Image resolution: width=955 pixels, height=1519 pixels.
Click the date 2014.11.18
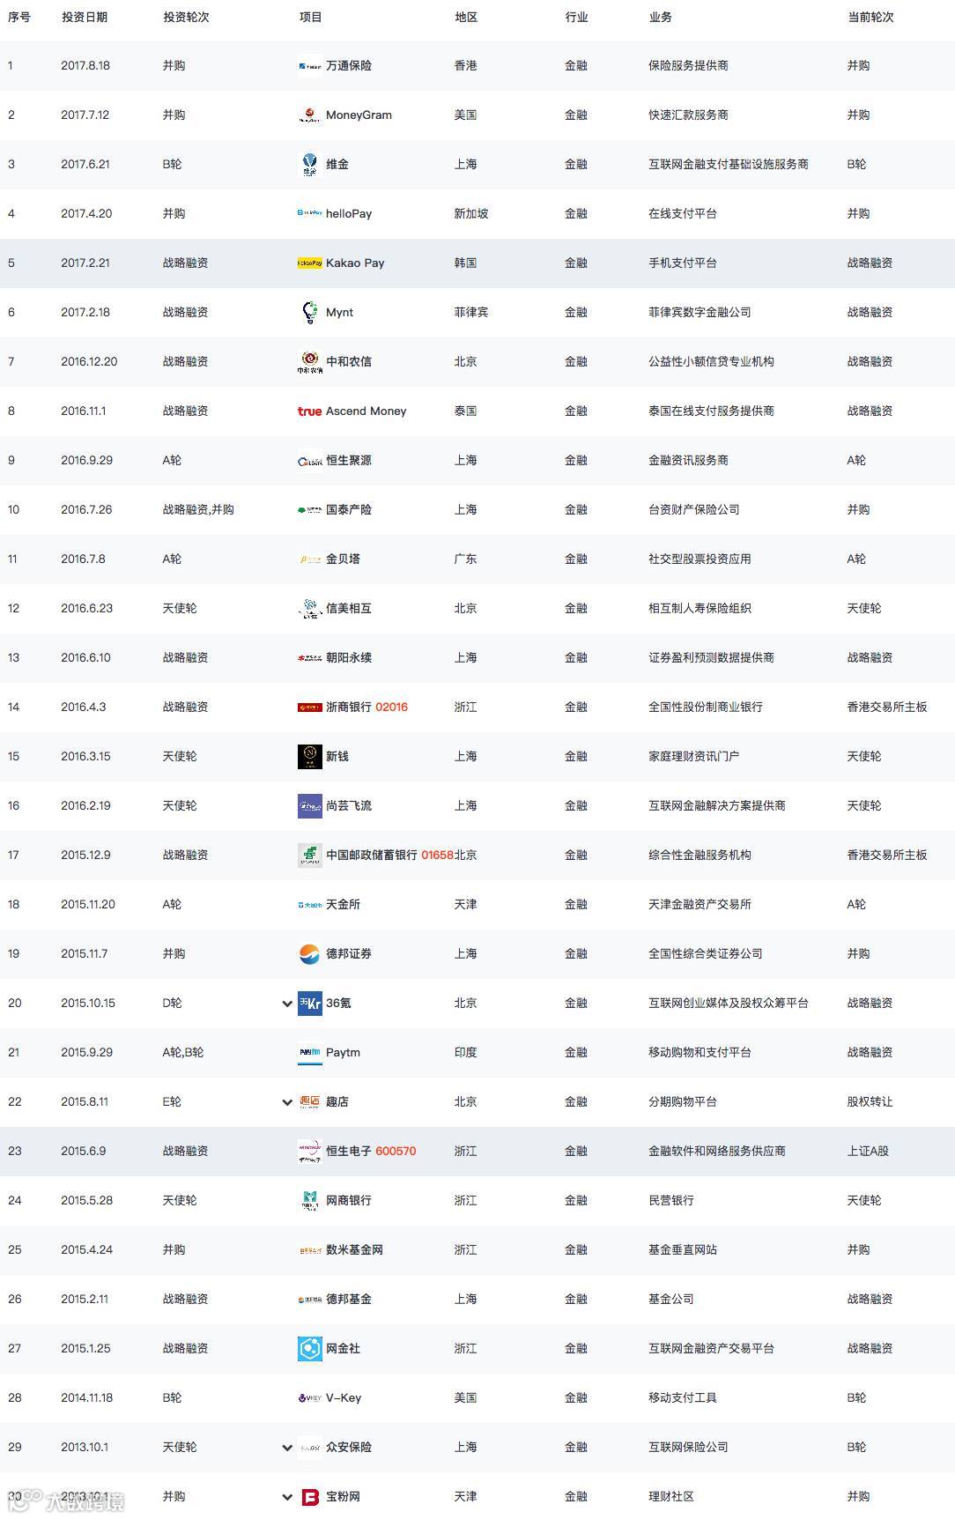click(x=87, y=1398)
